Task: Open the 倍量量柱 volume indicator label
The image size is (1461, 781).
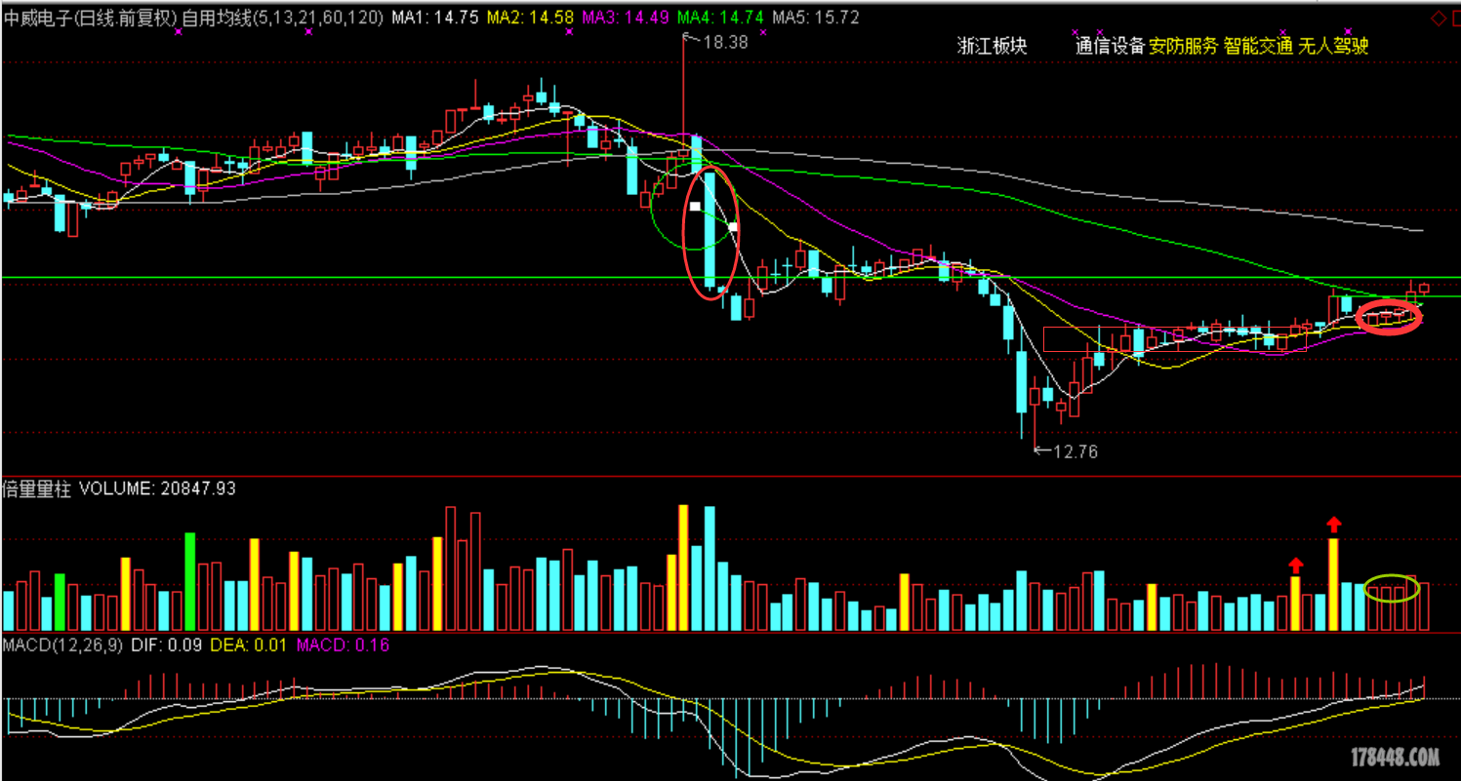Action: pos(36,488)
